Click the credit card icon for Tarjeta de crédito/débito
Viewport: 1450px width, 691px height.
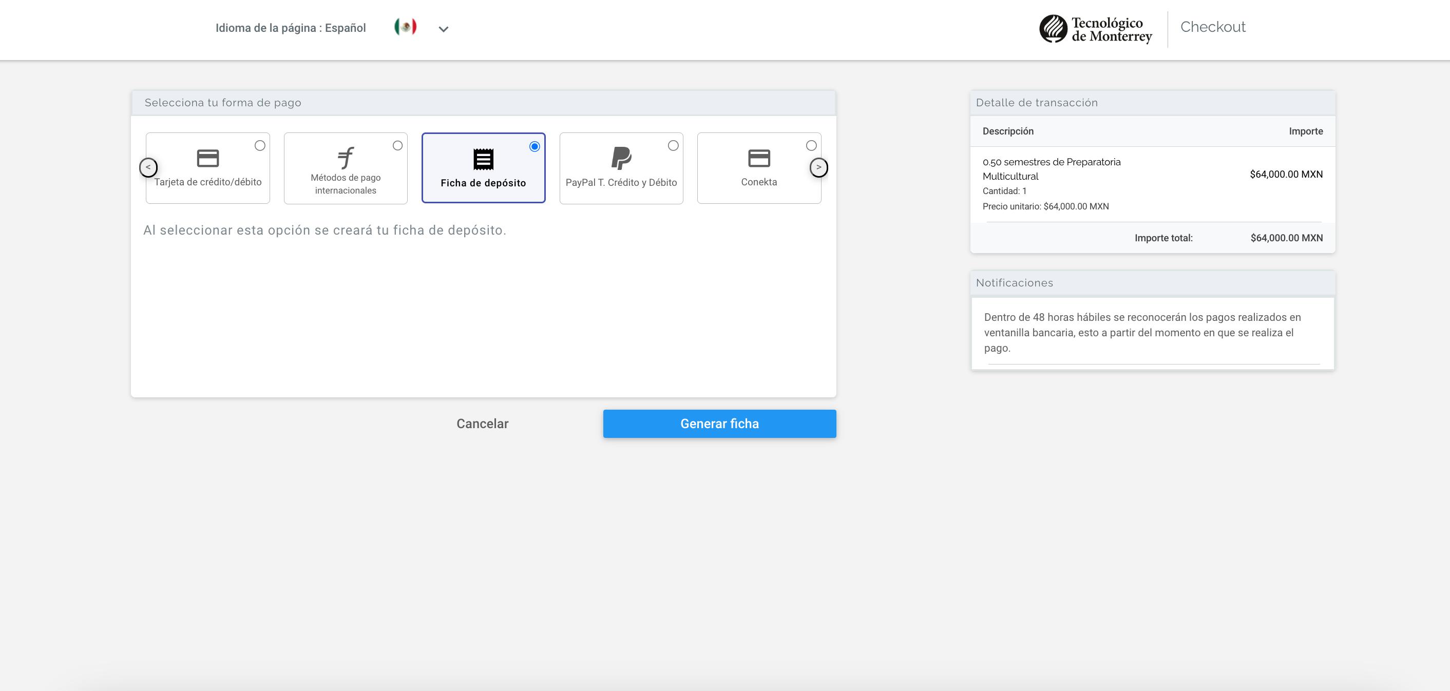[208, 158]
